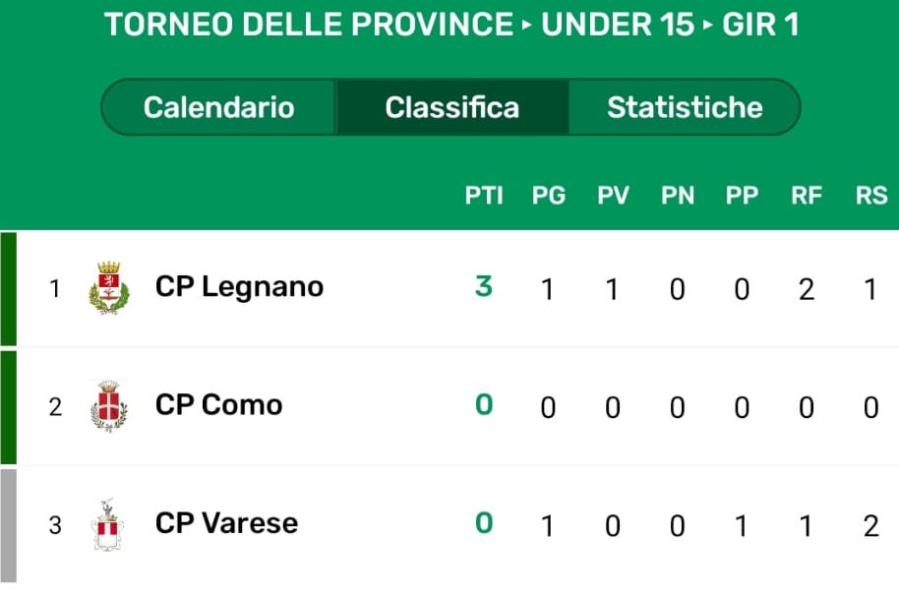Click the PP column header
This screenshot has width=899, height=598.
[x=742, y=196]
